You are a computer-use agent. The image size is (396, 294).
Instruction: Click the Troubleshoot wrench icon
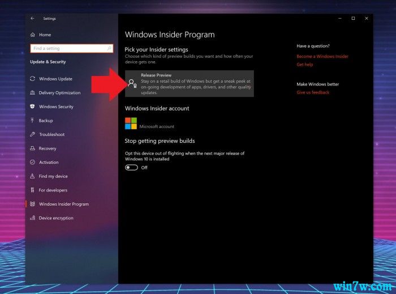point(32,134)
